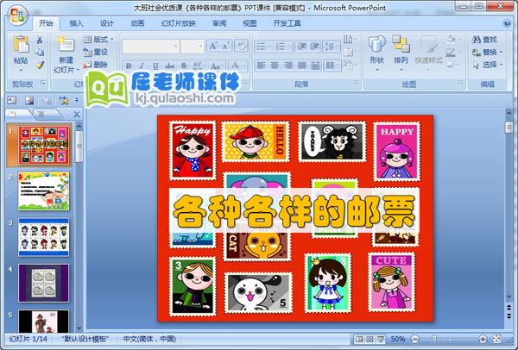Fit slide to current window icon
The height and width of the screenshot is (350, 518).
click(x=497, y=339)
